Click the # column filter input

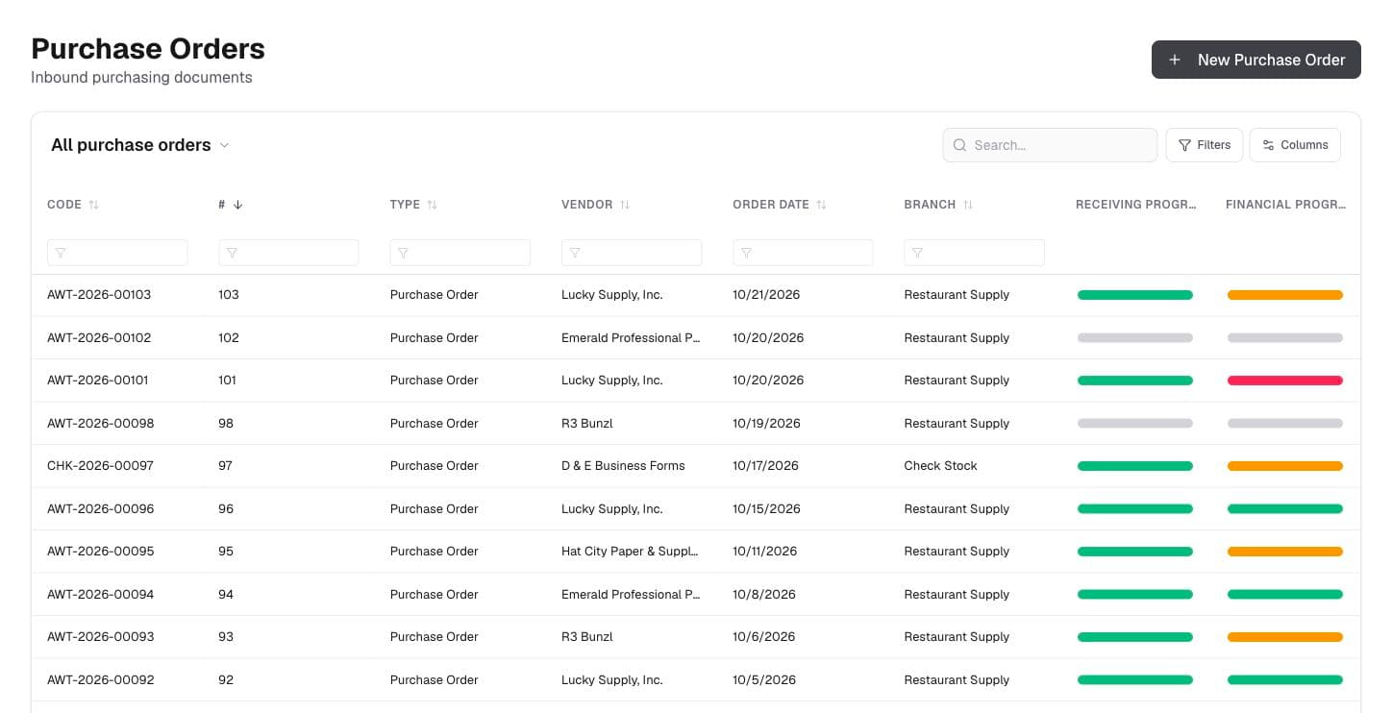(288, 253)
